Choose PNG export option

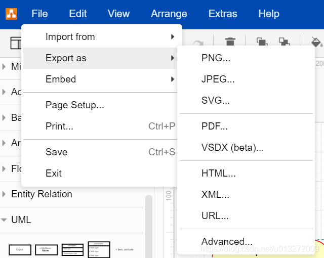pyautogui.click(x=216, y=58)
